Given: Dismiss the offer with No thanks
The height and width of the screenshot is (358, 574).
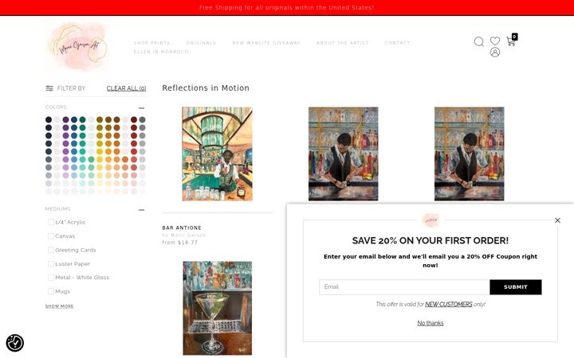Looking at the screenshot, I should point(431,323).
